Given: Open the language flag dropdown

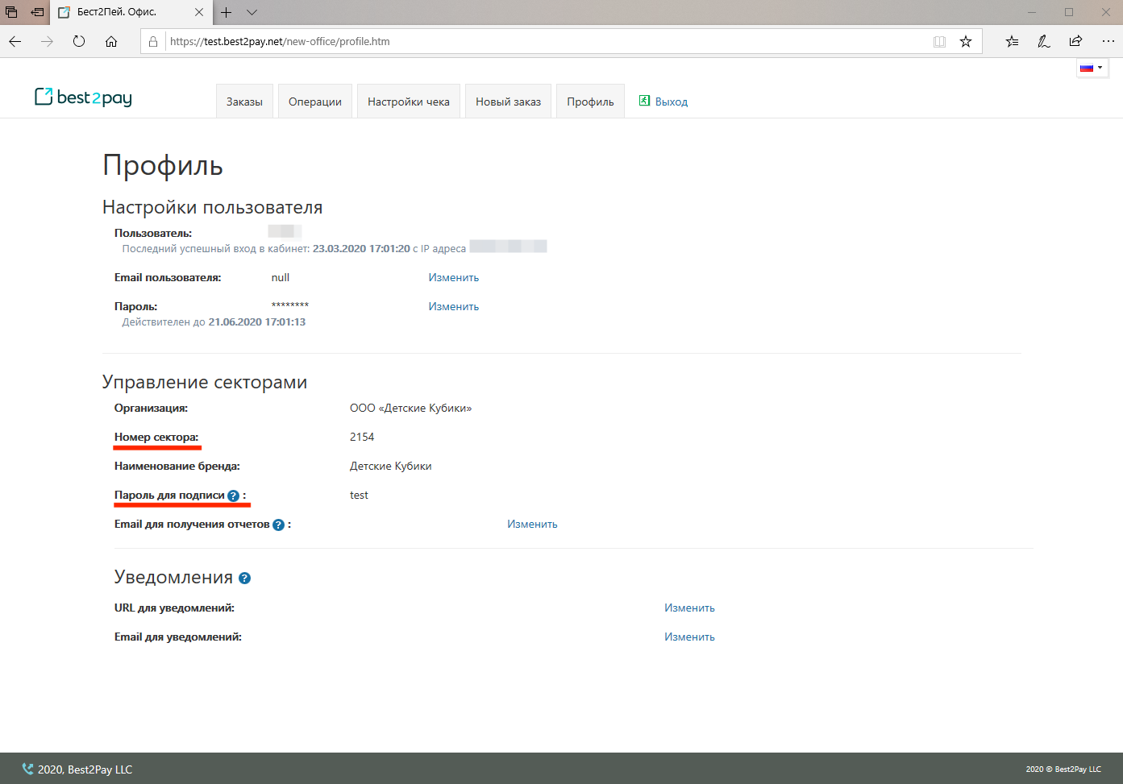Looking at the screenshot, I should coord(1092,68).
